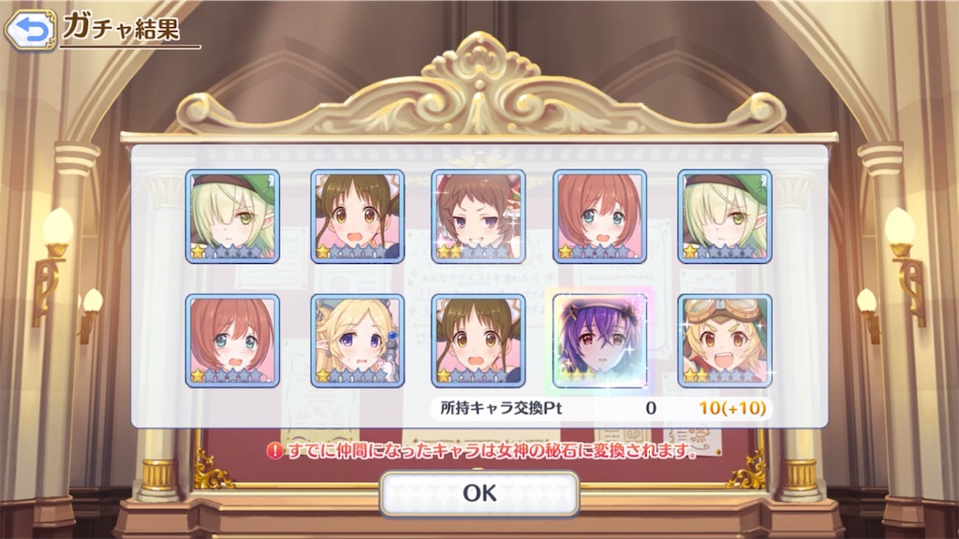Select the blonde elf with purple eyes
This screenshot has height=539, width=959.
(x=357, y=341)
